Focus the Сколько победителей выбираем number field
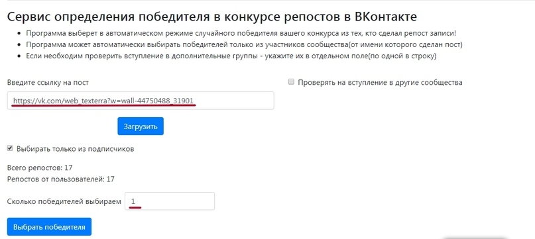The image size is (535, 239). pos(170,201)
